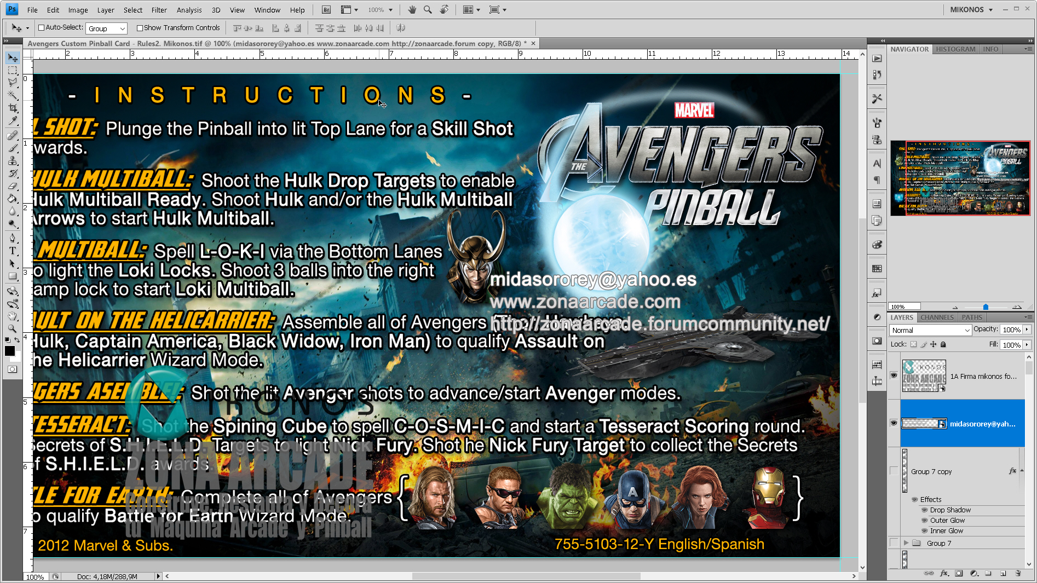Screen dimensions: 1037x583
Task: Select the Pen tool
Action: (x=13, y=238)
